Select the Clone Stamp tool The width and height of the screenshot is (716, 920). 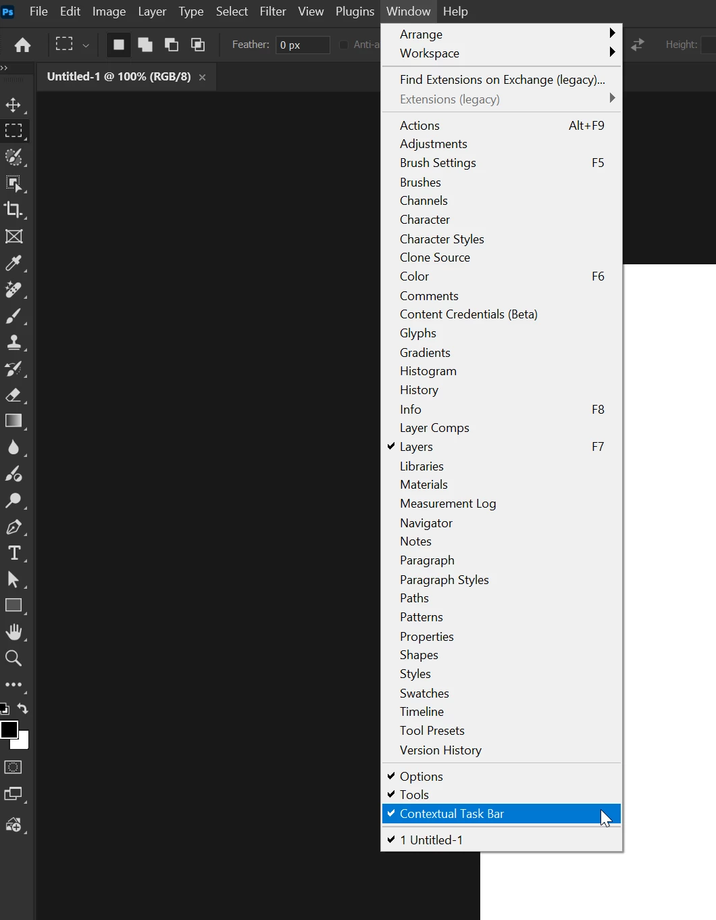tap(14, 342)
